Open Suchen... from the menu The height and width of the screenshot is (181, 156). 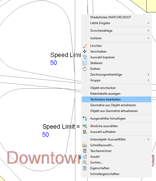click(x=116, y=162)
